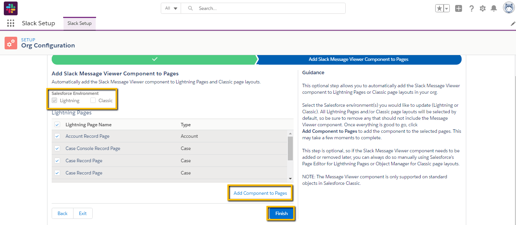
Task: Open the global actions plus icon
Action: (459, 8)
